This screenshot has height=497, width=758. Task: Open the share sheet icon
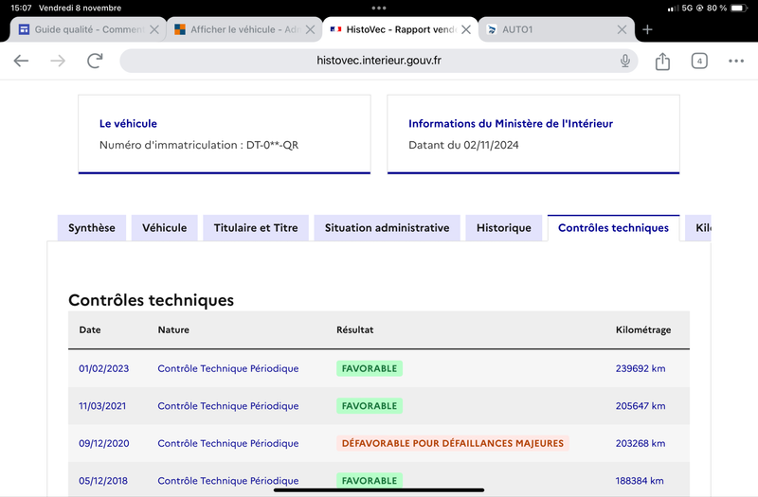662,61
